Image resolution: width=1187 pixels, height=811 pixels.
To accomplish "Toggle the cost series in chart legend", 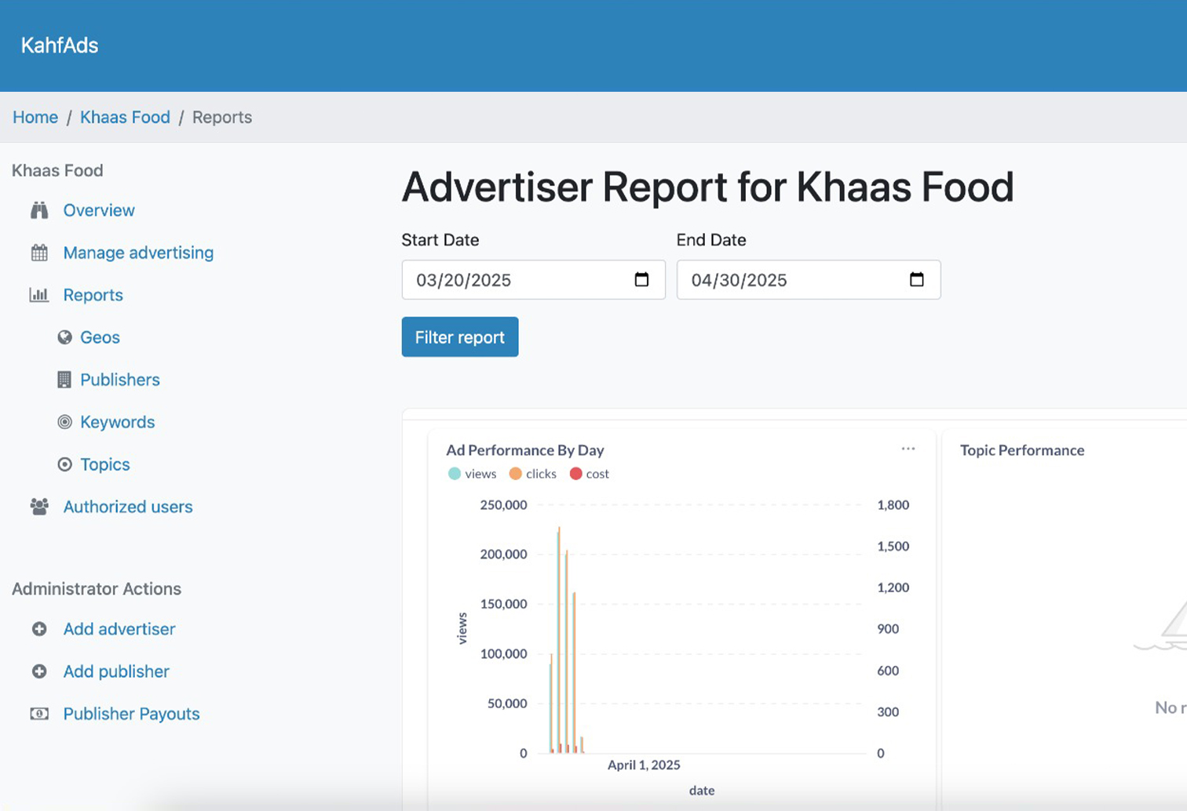I will [x=589, y=474].
